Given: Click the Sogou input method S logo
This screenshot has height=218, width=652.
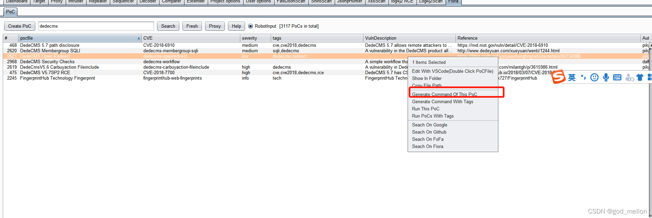Looking at the screenshot, I should point(558,77).
